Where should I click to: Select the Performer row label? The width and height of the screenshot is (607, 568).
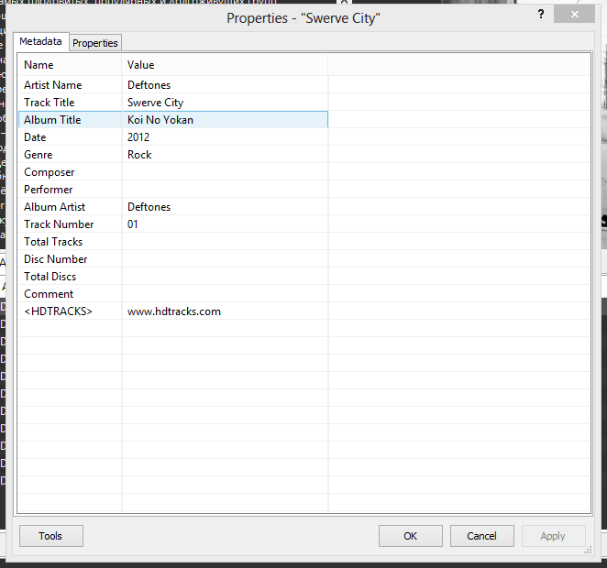pyautogui.click(x=49, y=190)
